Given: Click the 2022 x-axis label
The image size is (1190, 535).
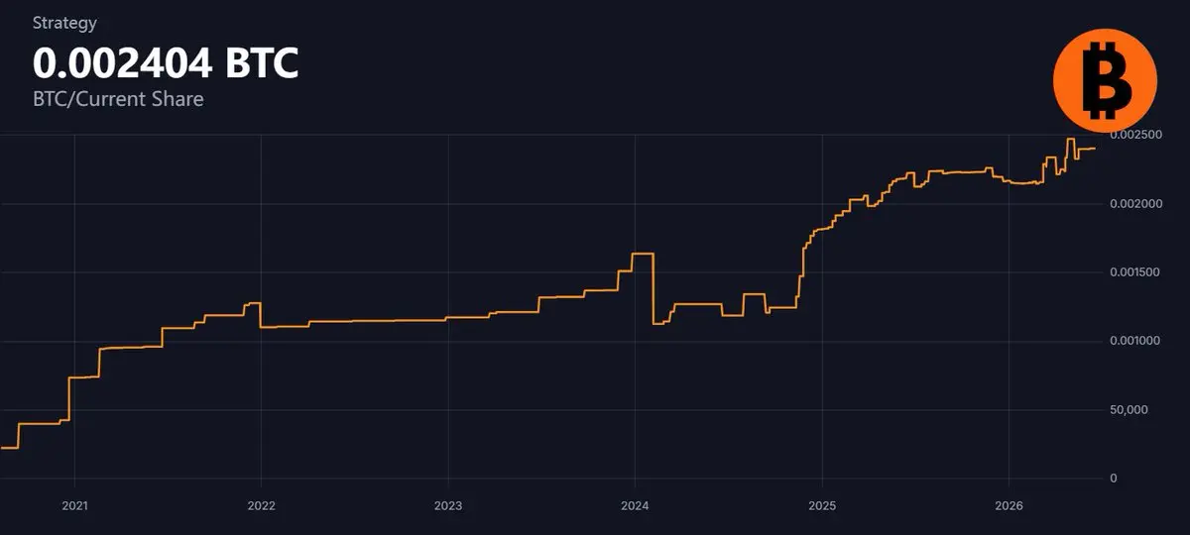Looking at the screenshot, I should click(x=261, y=506).
